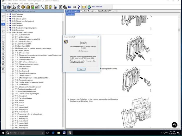Open the stopwatch standard times icon
The width and height of the screenshot is (182, 136).
18,7
